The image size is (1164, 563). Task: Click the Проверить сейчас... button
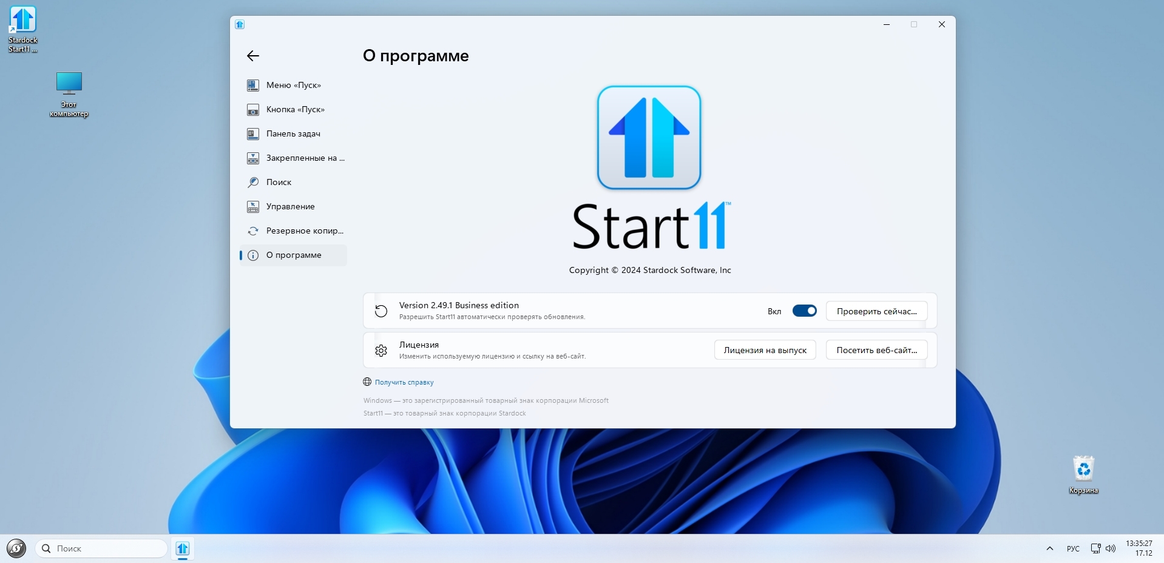tap(876, 311)
